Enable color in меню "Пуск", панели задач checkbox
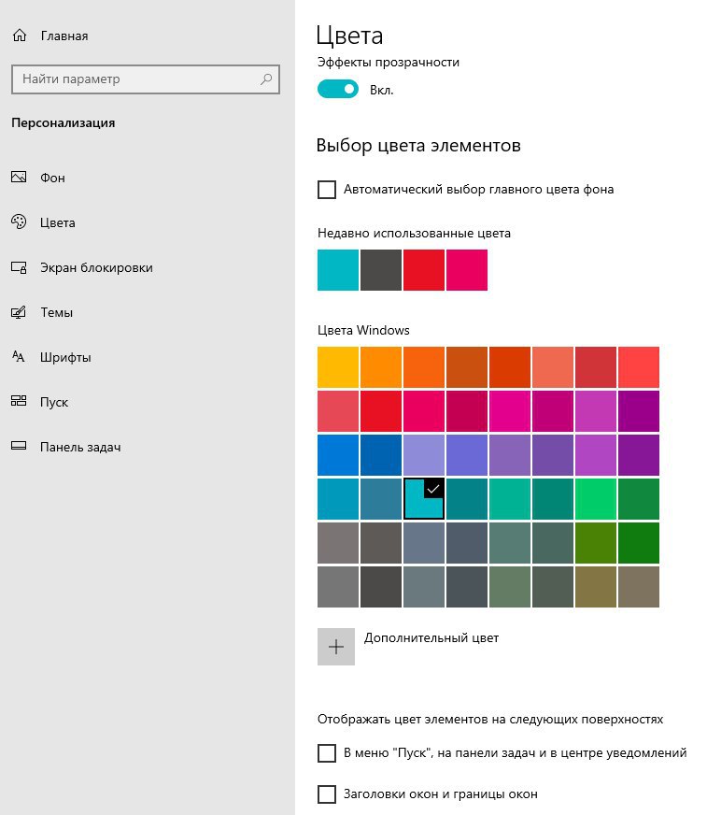Screen dimensions: 707x815 [327, 752]
